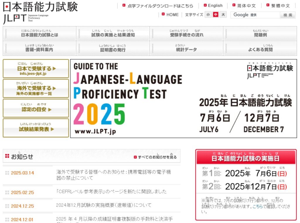Click the Google search input field
Image resolution: width=300 pixels, height=223 pixels.
click(255, 15)
